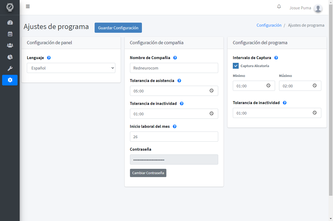Select the active gear settings sidebar item
This screenshot has width=333, height=221.
point(10,80)
